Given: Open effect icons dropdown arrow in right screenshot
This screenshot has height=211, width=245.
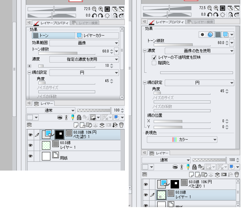Looking at the screenshot, I should [232, 35].
